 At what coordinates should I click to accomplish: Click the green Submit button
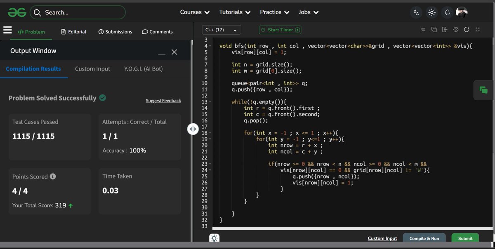(465, 238)
